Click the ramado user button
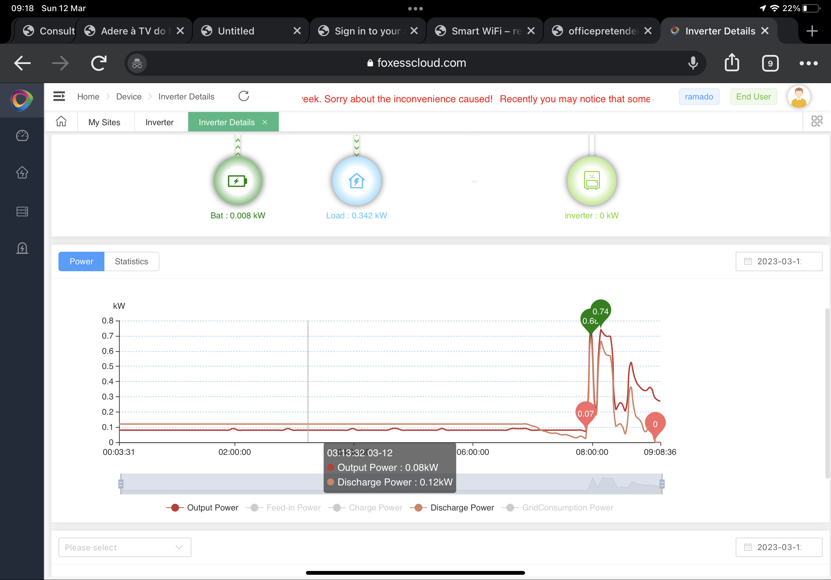 tap(698, 97)
